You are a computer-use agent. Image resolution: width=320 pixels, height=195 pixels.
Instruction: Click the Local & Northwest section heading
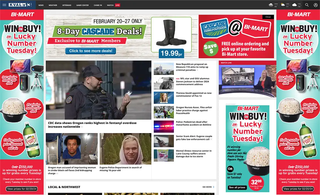coord(64,187)
